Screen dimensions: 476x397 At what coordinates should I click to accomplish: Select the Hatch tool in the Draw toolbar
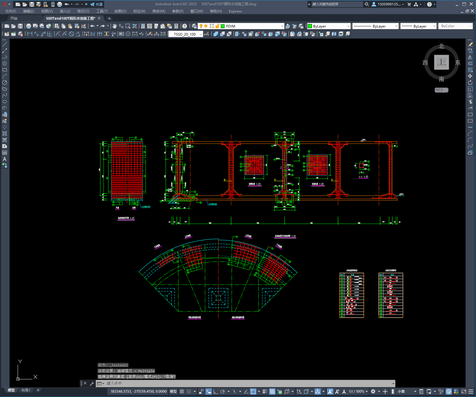(x=5, y=133)
